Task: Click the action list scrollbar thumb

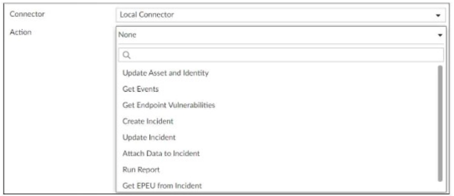Action: coord(440,123)
